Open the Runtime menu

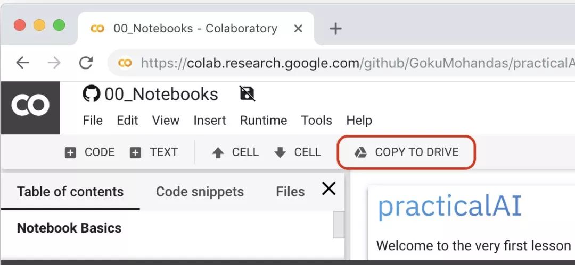(264, 121)
